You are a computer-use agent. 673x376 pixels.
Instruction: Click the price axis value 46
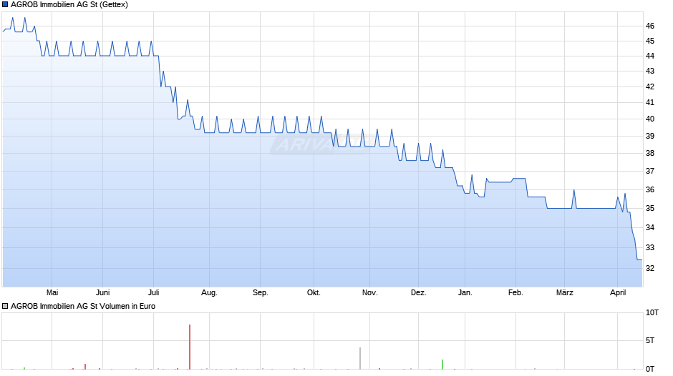(x=650, y=26)
